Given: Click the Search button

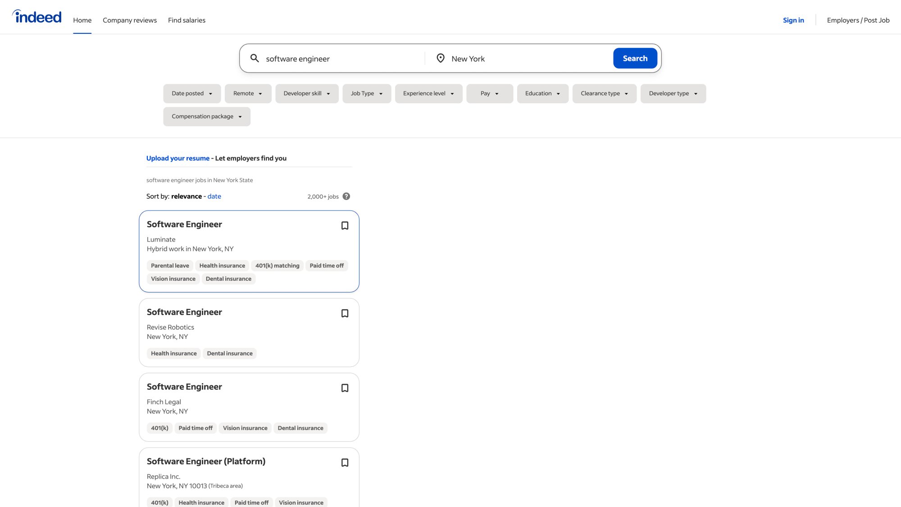Looking at the screenshot, I should pos(635,58).
